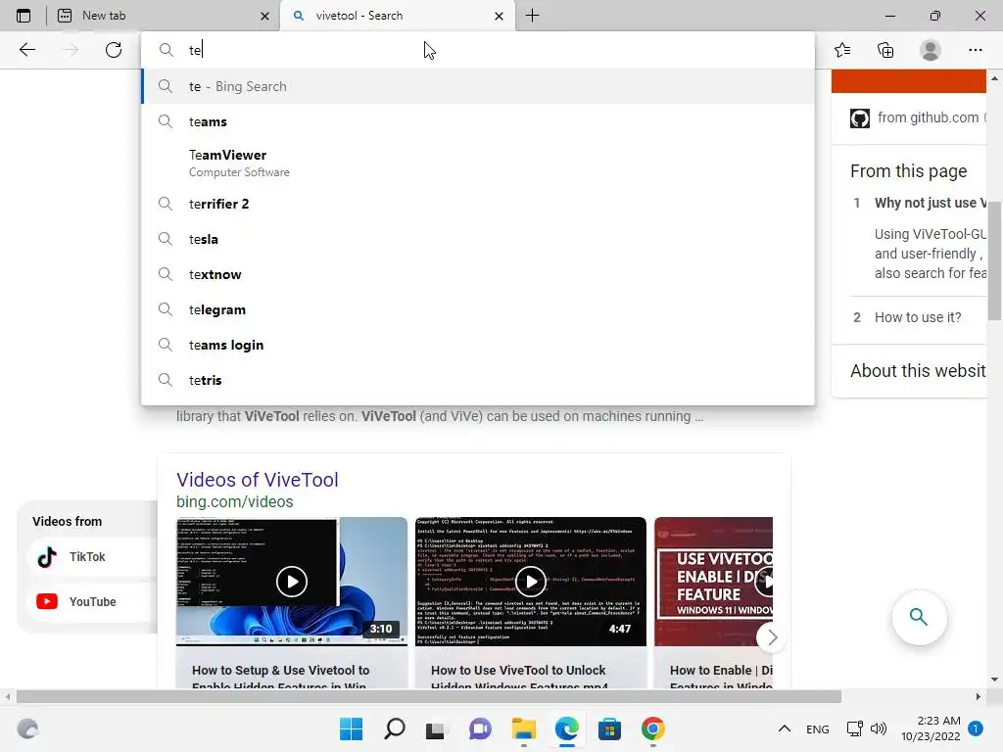Open the ENG language input indicator
Screen dimensions: 1003x752
[x=818, y=729]
